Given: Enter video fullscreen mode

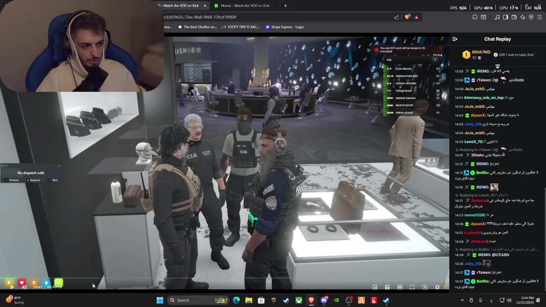Looking at the screenshot, I should coord(412,287).
